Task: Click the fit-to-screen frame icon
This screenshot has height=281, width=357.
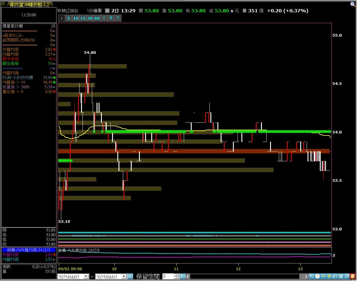Action: tap(341, 276)
